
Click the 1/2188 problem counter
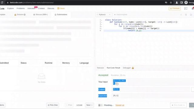[79, 105]
